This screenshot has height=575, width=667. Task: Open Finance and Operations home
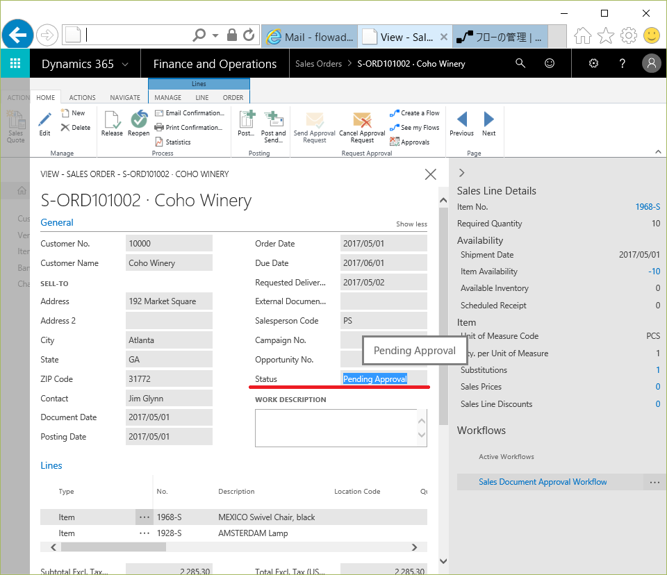point(215,64)
